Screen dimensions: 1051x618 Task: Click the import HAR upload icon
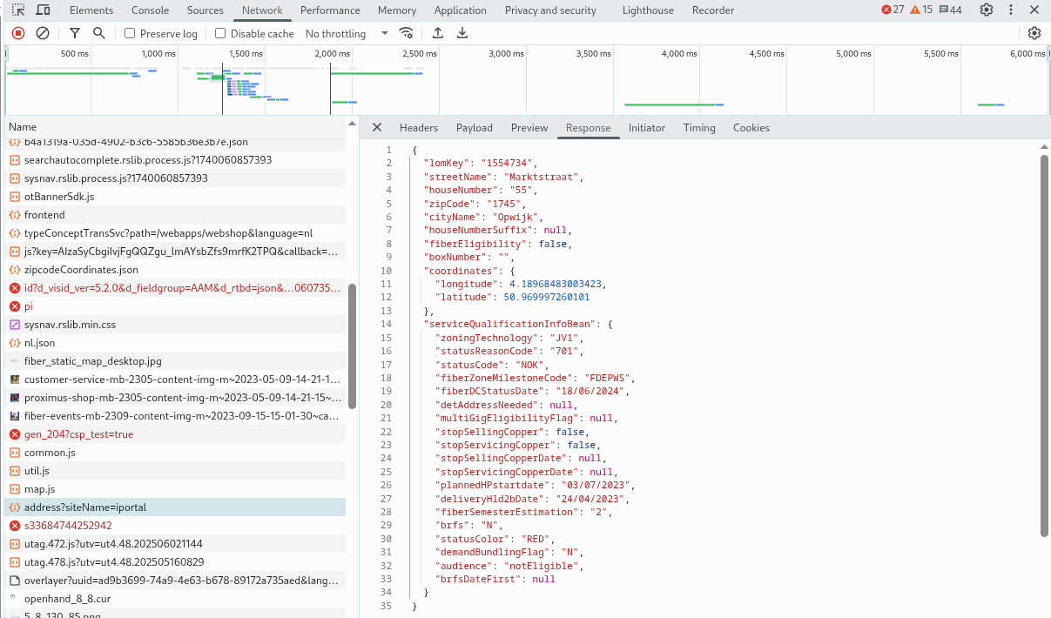point(438,33)
